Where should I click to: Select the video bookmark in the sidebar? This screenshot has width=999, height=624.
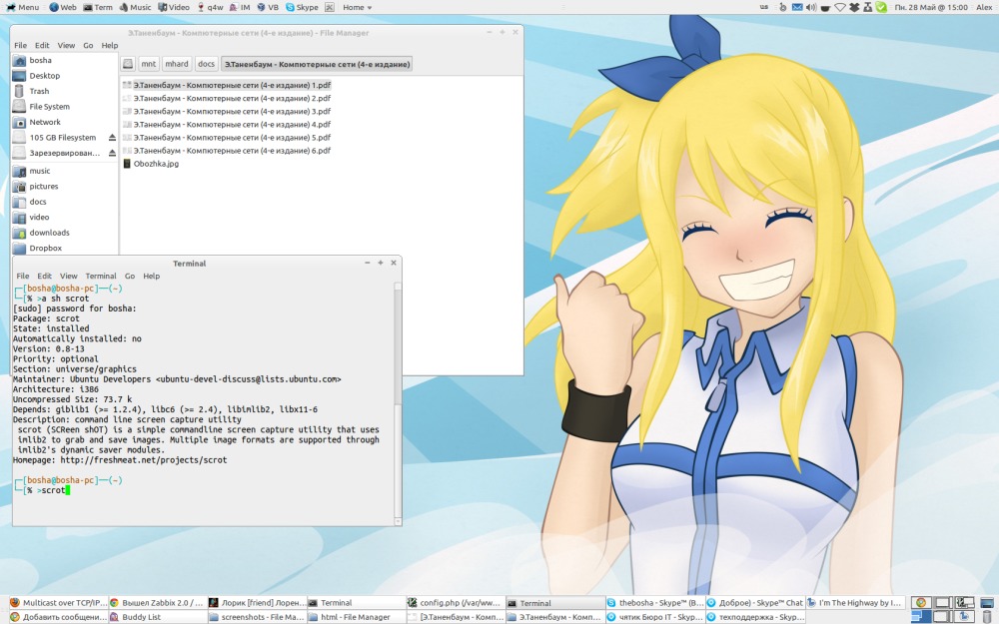pos(64,217)
